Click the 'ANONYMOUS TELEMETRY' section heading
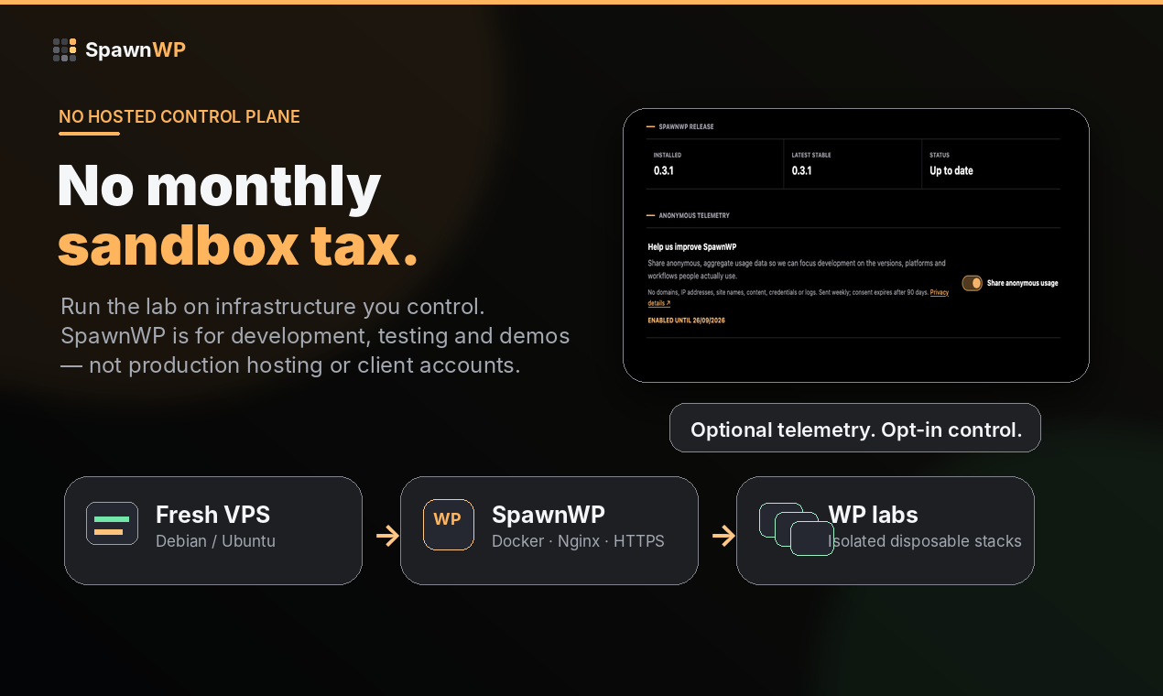Image resolution: width=1163 pixels, height=696 pixels. 694,215
